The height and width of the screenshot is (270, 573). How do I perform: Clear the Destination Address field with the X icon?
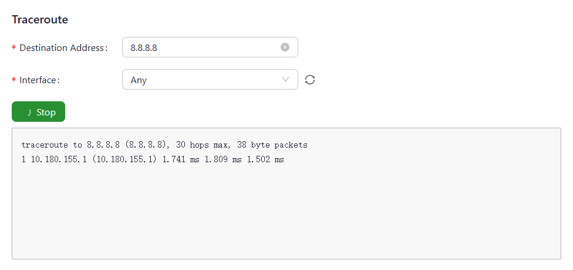[285, 47]
